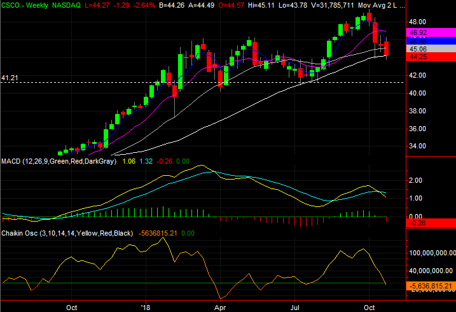Click the MACD 2.00 axis label
Viewport: 456px width, 312px height.
[415, 180]
